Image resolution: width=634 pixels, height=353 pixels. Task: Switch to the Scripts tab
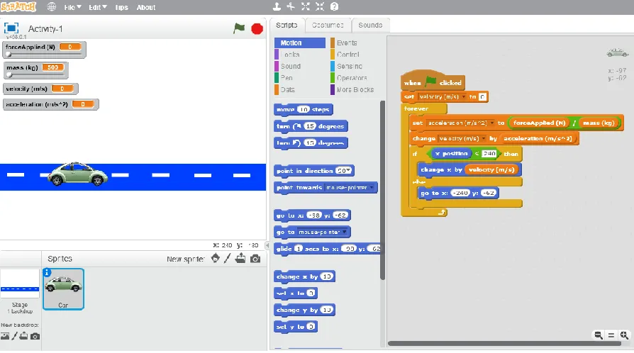click(287, 25)
